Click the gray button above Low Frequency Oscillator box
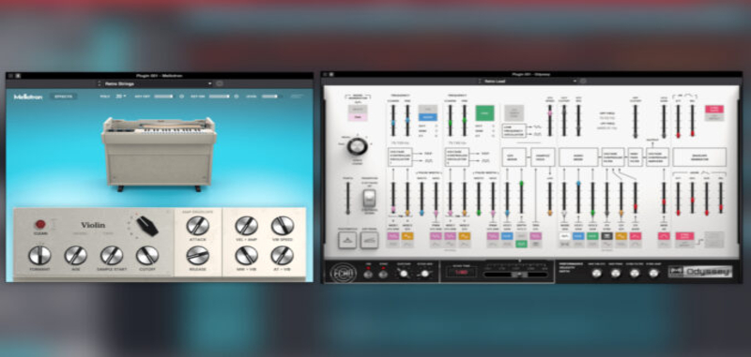The width and height of the screenshot is (751, 357). coord(513,112)
